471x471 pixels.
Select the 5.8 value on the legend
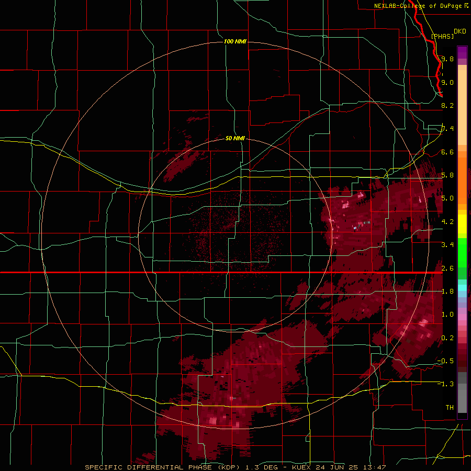point(447,175)
